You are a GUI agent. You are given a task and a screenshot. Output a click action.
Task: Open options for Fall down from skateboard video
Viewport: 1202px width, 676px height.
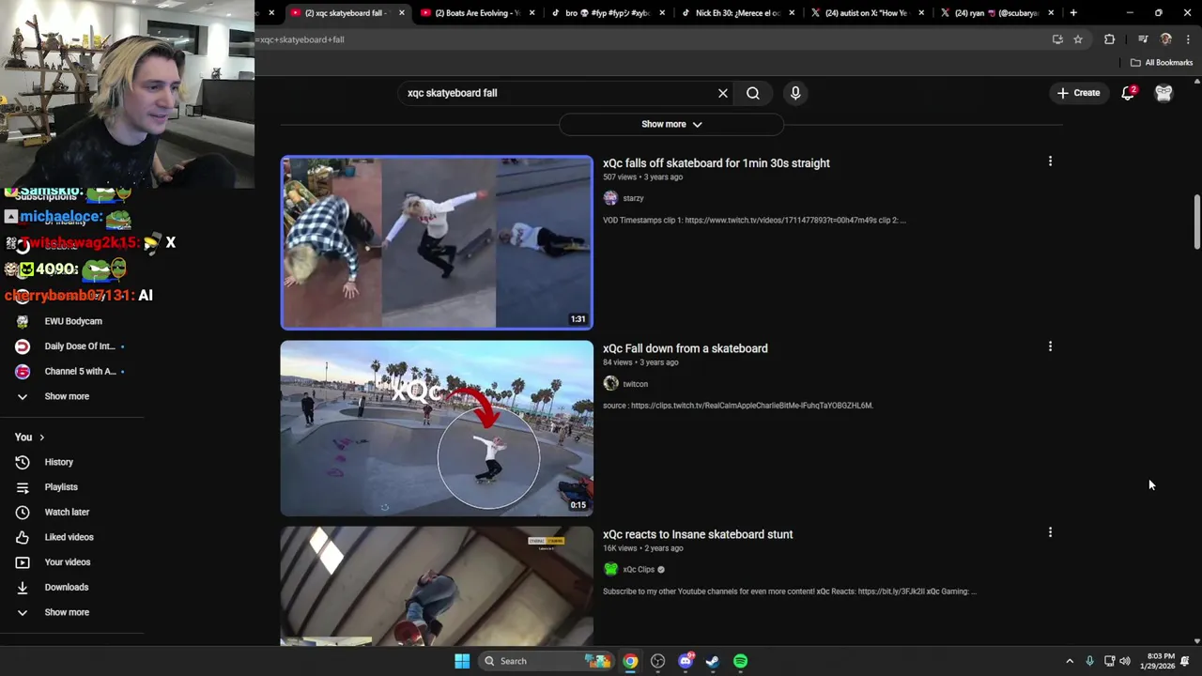1050,346
